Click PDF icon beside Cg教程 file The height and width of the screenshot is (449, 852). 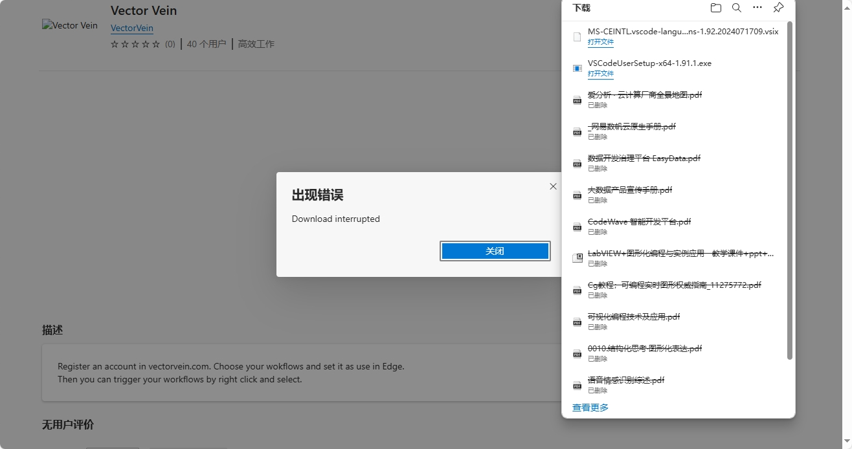point(577,290)
